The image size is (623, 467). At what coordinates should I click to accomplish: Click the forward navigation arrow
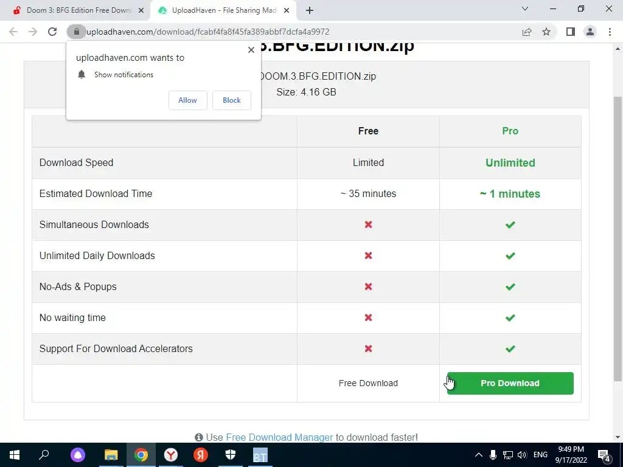[33, 32]
